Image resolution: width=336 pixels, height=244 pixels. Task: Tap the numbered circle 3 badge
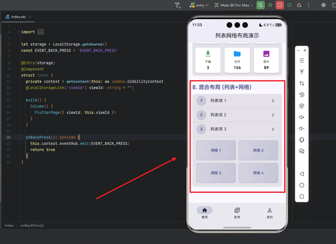(201, 129)
